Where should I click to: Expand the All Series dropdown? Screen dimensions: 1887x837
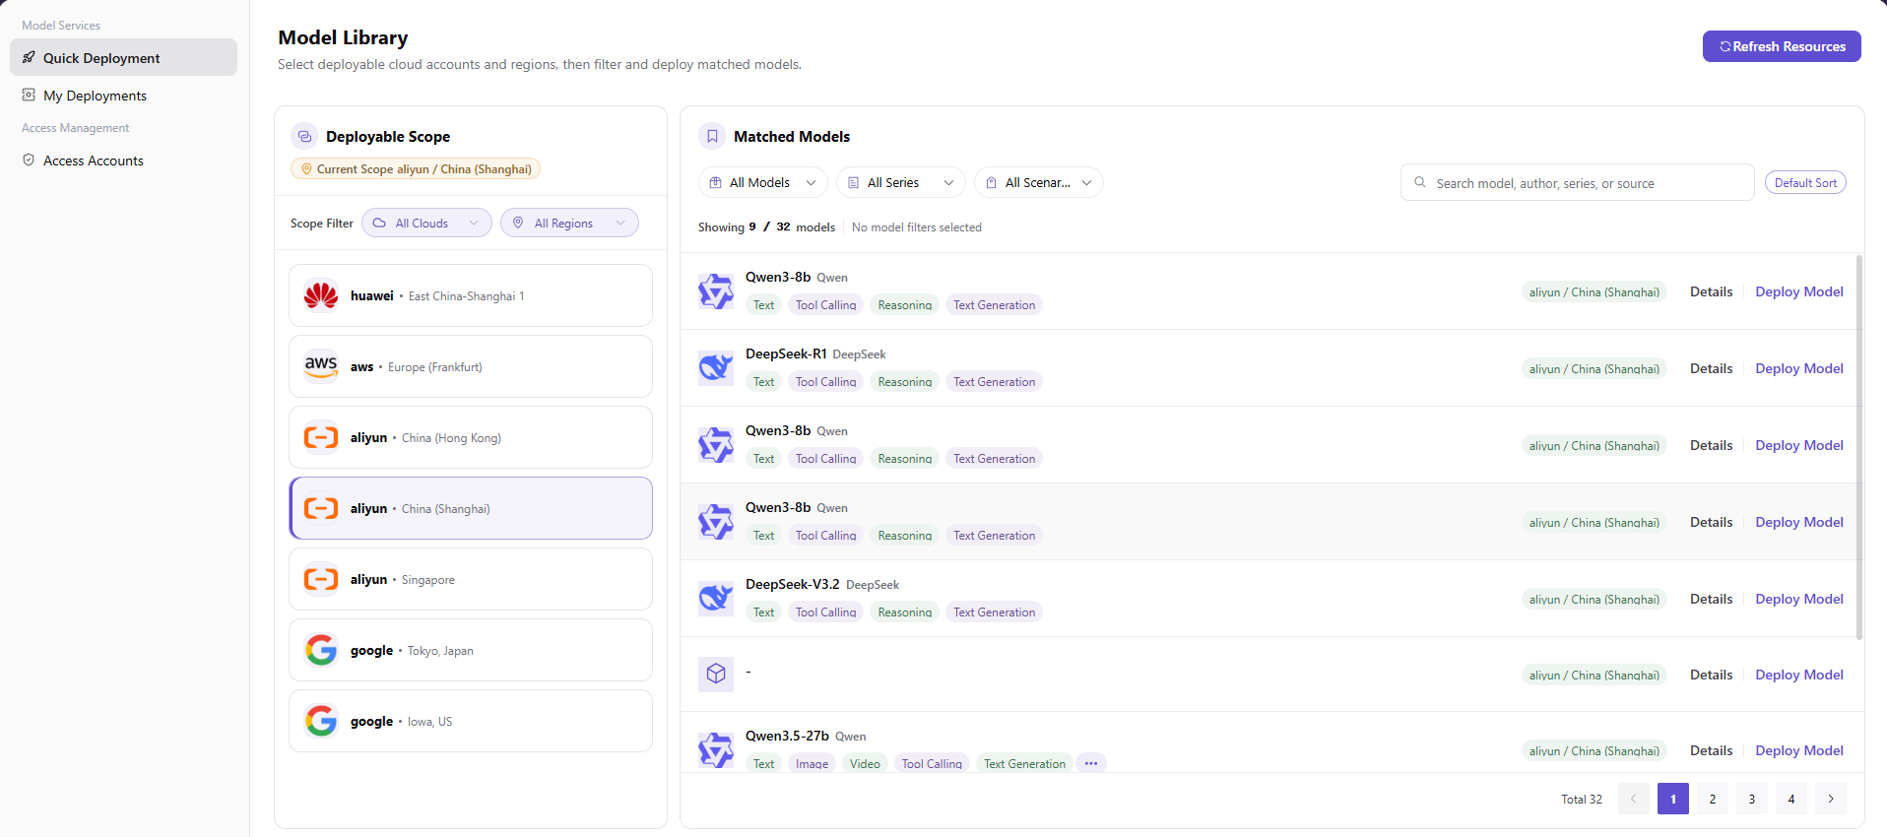tap(901, 182)
